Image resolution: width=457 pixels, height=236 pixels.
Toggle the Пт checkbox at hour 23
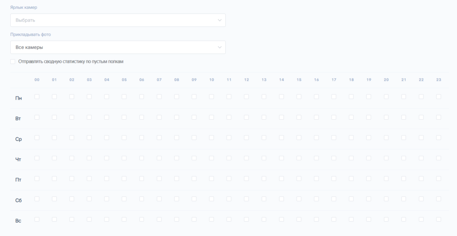pyautogui.click(x=439, y=179)
